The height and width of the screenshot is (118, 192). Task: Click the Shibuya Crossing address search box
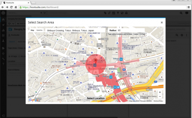point(75,30)
